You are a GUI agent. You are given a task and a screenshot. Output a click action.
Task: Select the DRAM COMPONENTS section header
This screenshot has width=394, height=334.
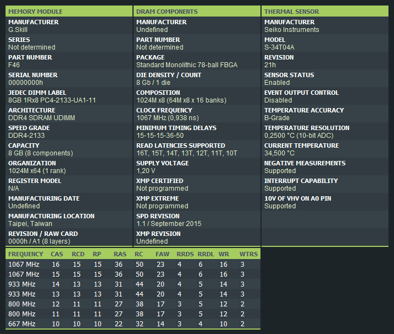[x=197, y=11]
